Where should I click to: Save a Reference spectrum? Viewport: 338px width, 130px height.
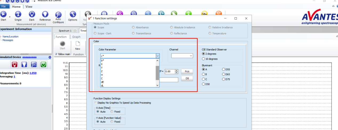pyautogui.click(x=45, y=15)
